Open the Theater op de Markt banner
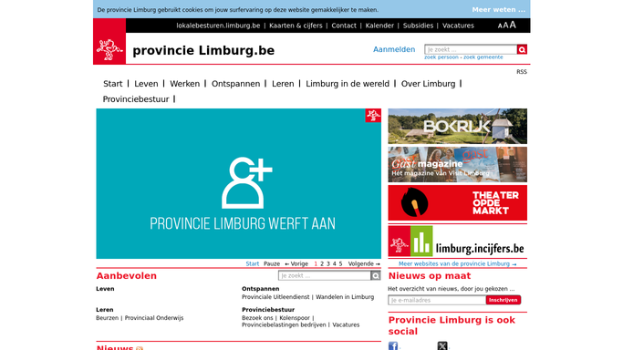Viewport: 623px width, 350px height. point(458,202)
